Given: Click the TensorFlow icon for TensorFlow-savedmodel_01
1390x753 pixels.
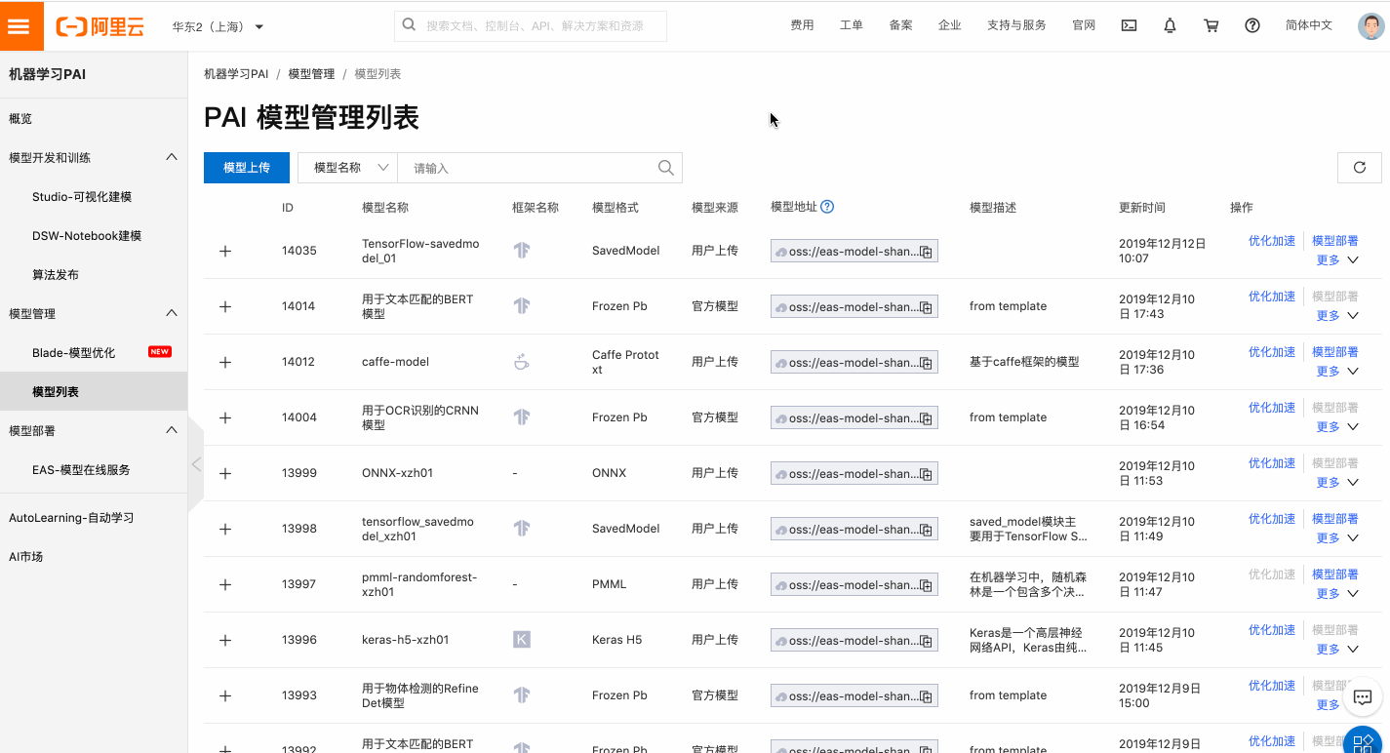Looking at the screenshot, I should [x=522, y=250].
